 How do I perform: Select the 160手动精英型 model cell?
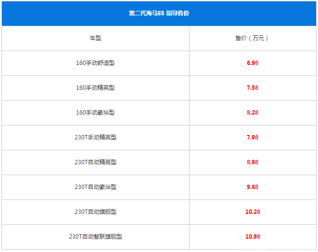(95, 88)
